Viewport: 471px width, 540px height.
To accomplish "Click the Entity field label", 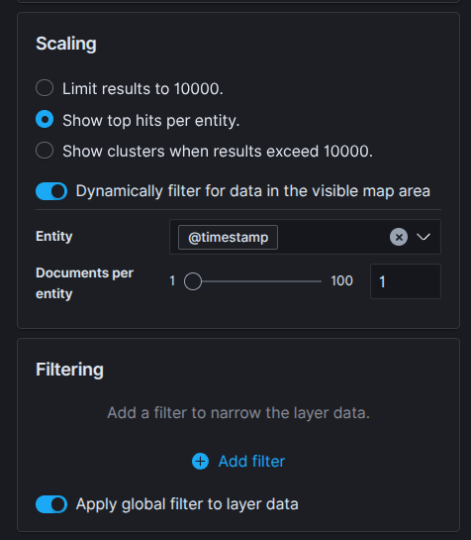I will (x=54, y=236).
